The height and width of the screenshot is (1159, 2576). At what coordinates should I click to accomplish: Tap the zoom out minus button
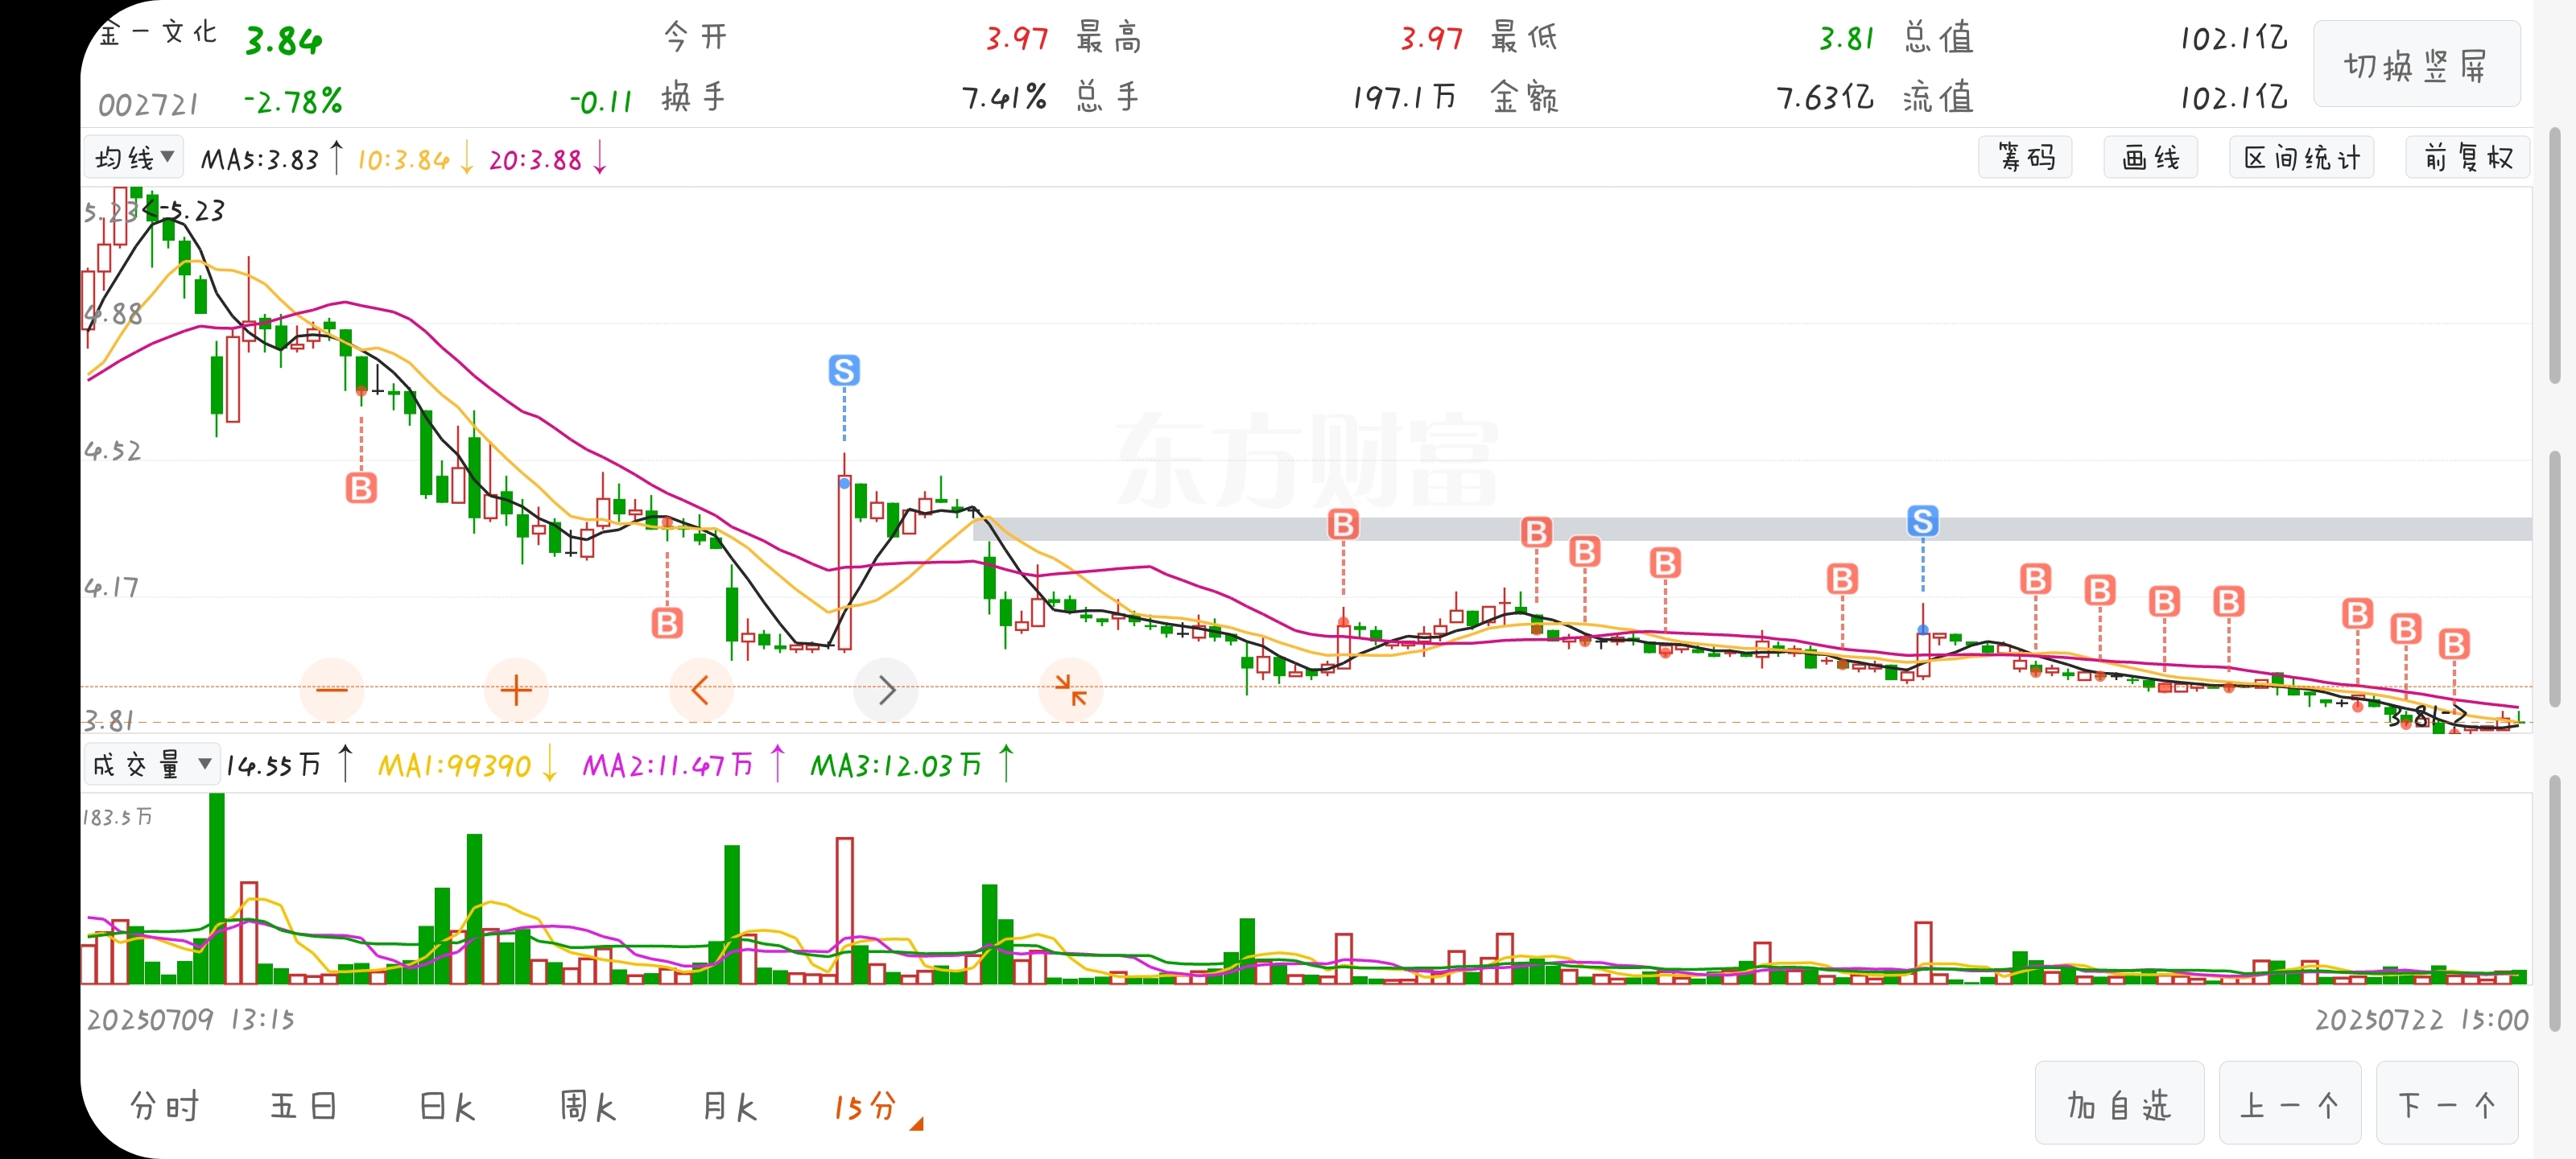click(x=331, y=690)
